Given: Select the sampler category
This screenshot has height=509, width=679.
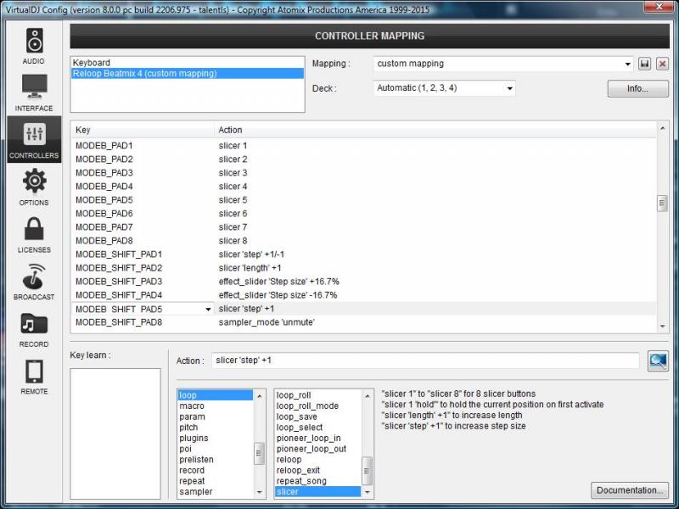Looking at the screenshot, I should point(216,492).
